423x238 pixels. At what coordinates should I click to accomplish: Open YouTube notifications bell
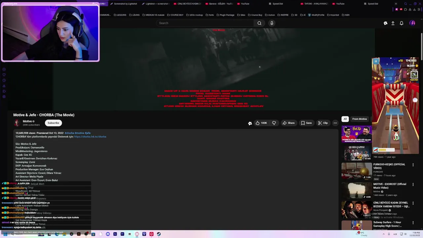[x=402, y=23]
